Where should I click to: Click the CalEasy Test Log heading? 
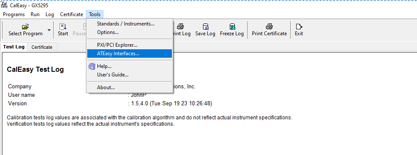click(35, 70)
